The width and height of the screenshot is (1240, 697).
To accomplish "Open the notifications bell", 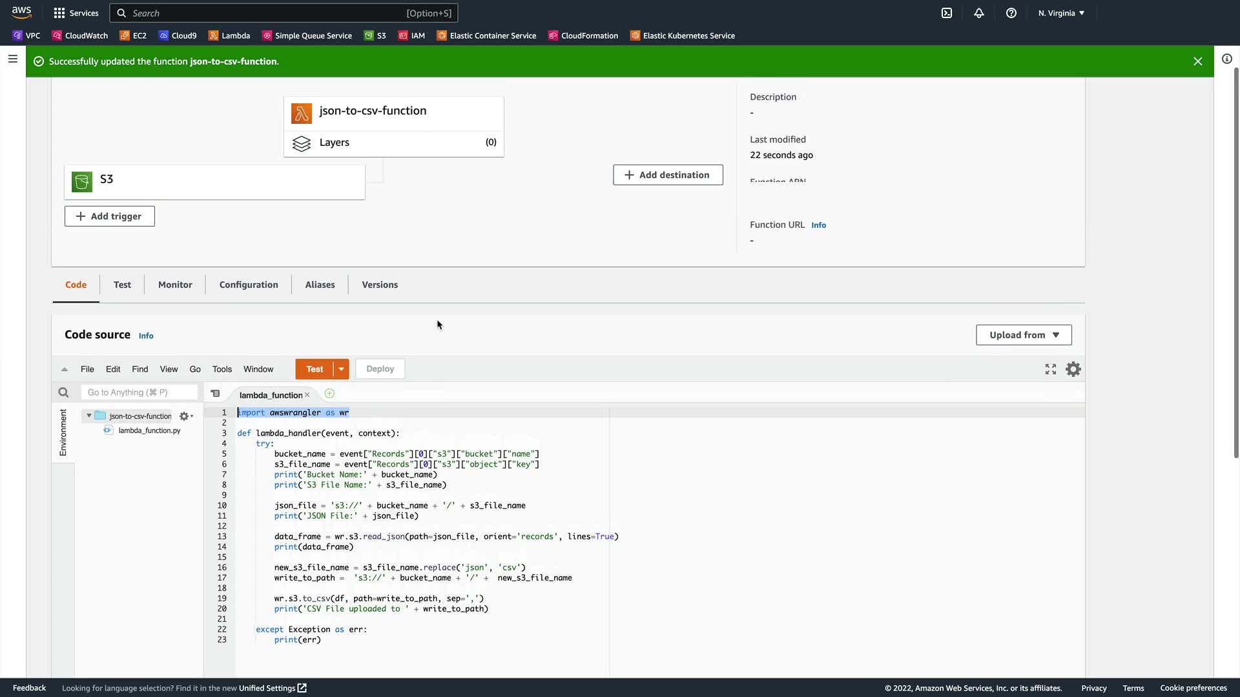I will 978,13.
